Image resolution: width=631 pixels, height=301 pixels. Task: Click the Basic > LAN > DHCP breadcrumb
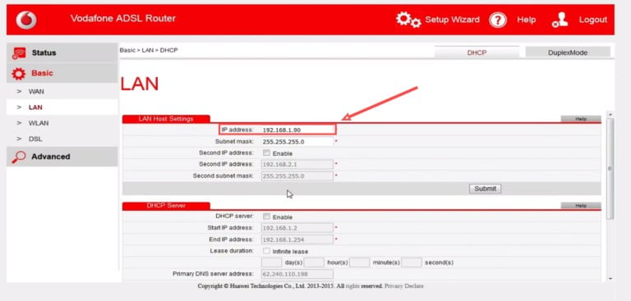(x=149, y=50)
